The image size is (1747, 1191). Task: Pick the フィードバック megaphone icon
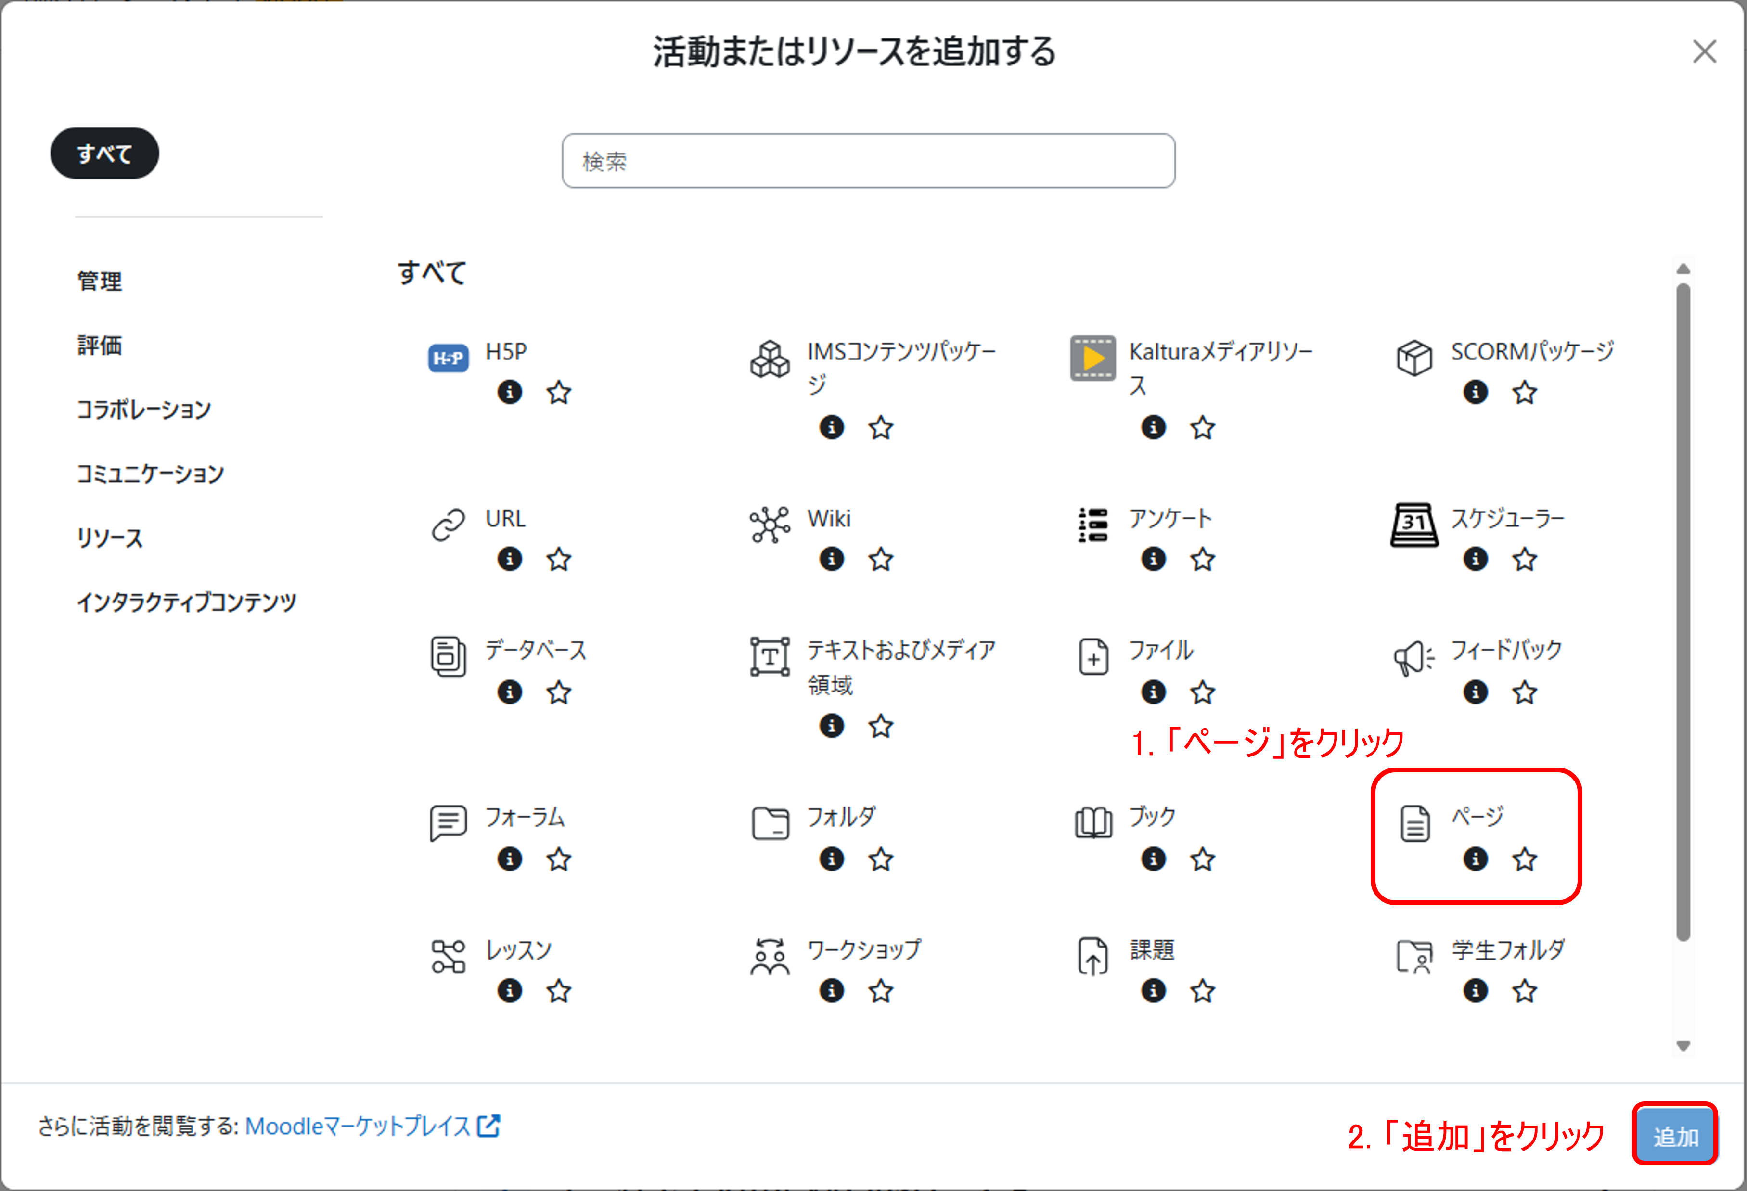[1414, 658]
